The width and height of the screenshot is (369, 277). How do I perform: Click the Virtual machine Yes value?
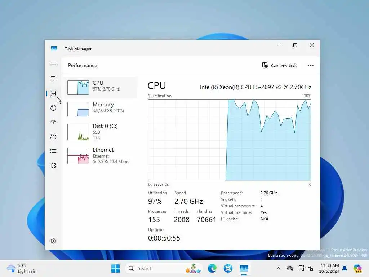pyautogui.click(x=263, y=212)
